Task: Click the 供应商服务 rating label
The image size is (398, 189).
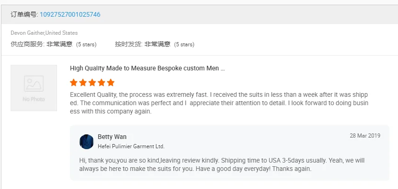Action: (x=27, y=44)
